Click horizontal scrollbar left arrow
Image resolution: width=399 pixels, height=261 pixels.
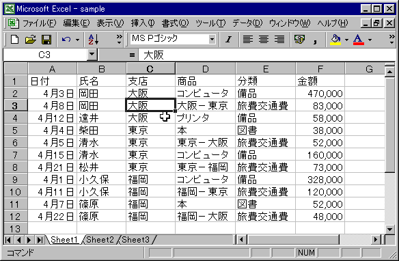[x=241, y=240]
